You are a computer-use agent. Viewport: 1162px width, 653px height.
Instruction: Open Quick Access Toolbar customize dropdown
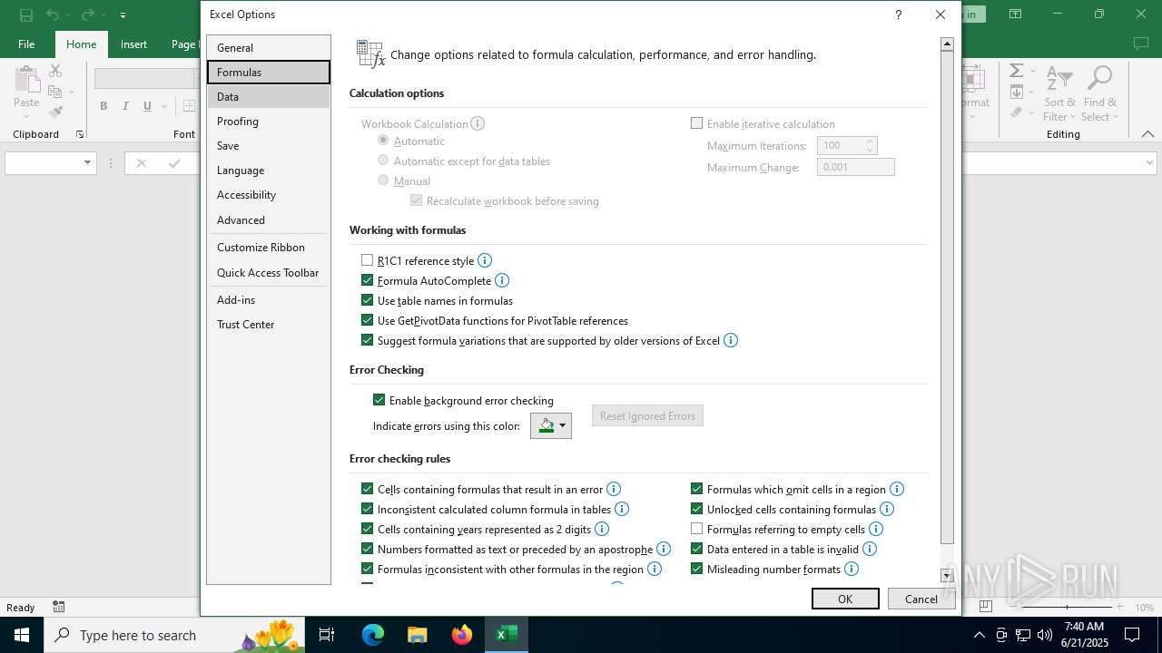pos(123,15)
